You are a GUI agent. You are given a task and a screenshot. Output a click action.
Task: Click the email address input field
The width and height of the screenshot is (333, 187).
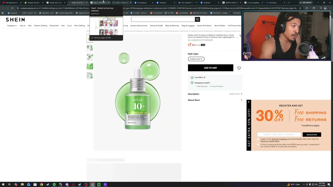point(279,135)
